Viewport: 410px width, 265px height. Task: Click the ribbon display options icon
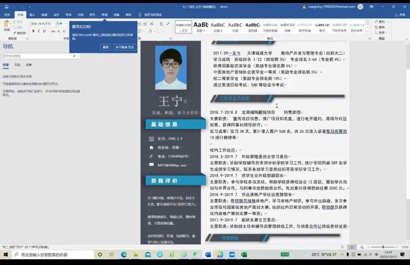tap(371, 7)
